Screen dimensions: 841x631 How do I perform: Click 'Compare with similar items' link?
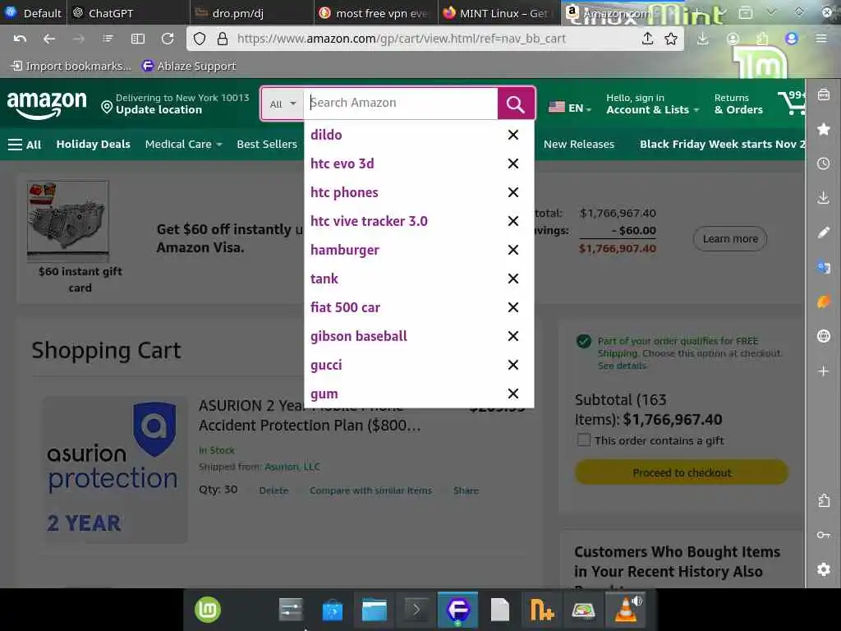coord(370,491)
